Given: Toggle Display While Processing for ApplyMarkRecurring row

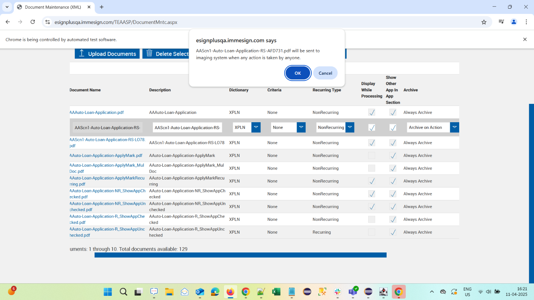Looking at the screenshot, I should click(x=372, y=181).
